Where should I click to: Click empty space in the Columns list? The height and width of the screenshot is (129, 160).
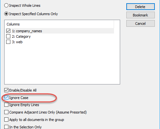pyautogui.click(x=62, y=64)
